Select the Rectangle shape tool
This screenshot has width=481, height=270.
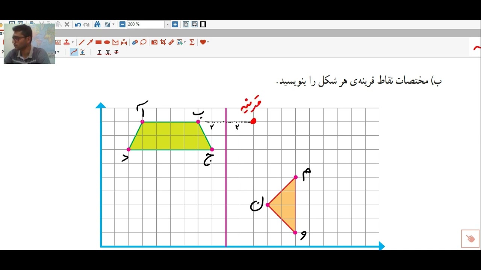click(98, 42)
